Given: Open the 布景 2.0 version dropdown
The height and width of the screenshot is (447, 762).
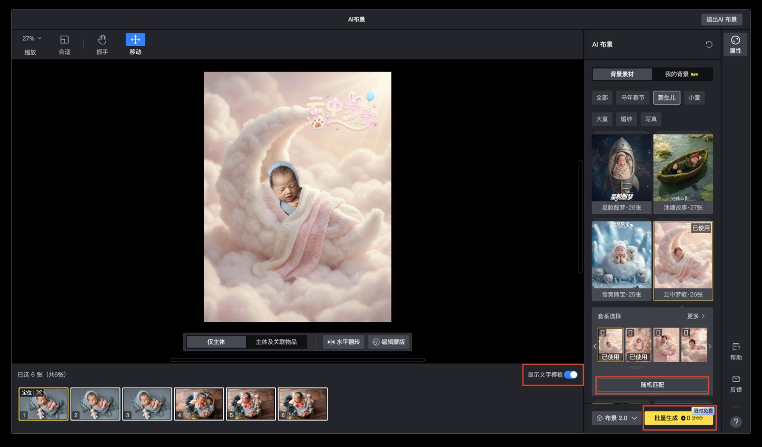Looking at the screenshot, I should [x=616, y=418].
